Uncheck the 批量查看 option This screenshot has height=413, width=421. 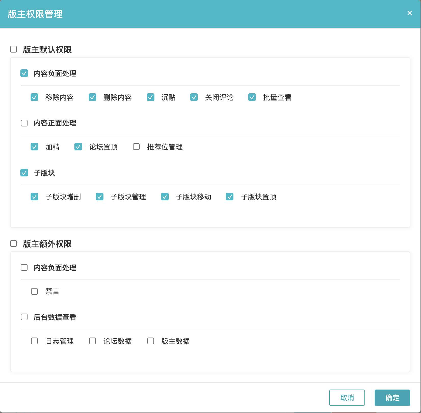[252, 97]
